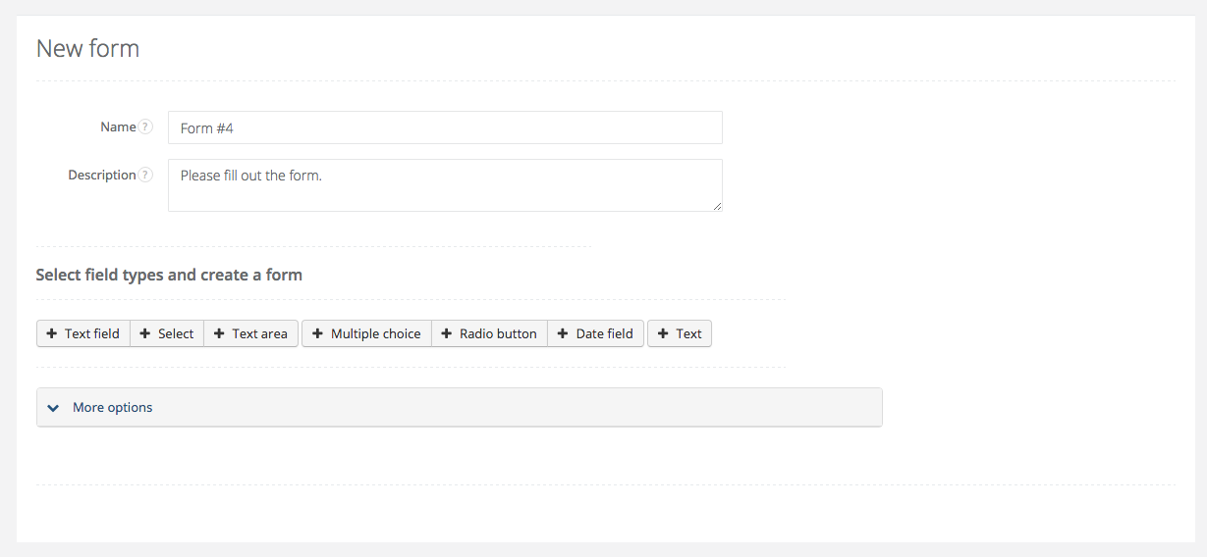Click the Description field label
Image resolution: width=1207 pixels, height=557 pixels.
[101, 175]
